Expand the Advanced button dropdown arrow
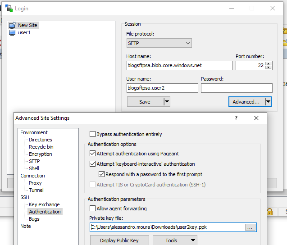Viewport: 287px width, 245px height. click(268, 101)
